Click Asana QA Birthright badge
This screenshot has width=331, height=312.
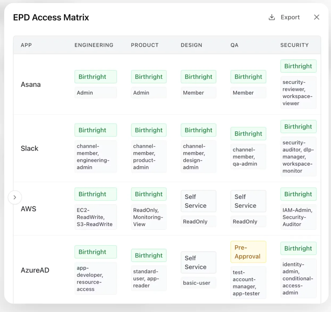248,77
